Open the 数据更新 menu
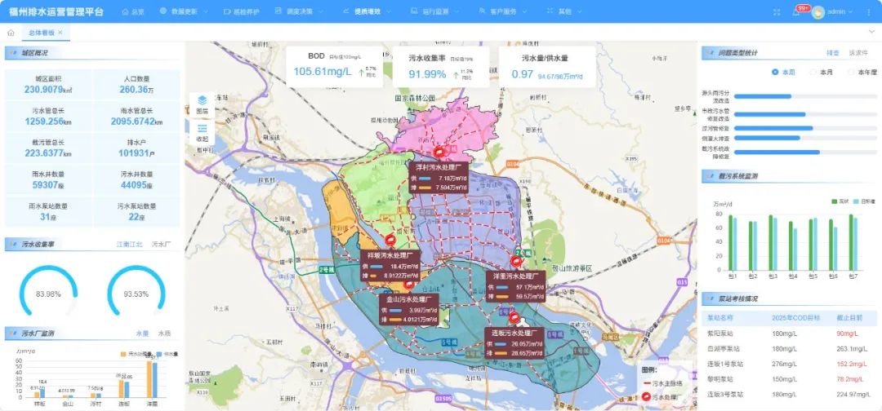Screen dimensions: 882x411 pyautogui.click(x=184, y=11)
